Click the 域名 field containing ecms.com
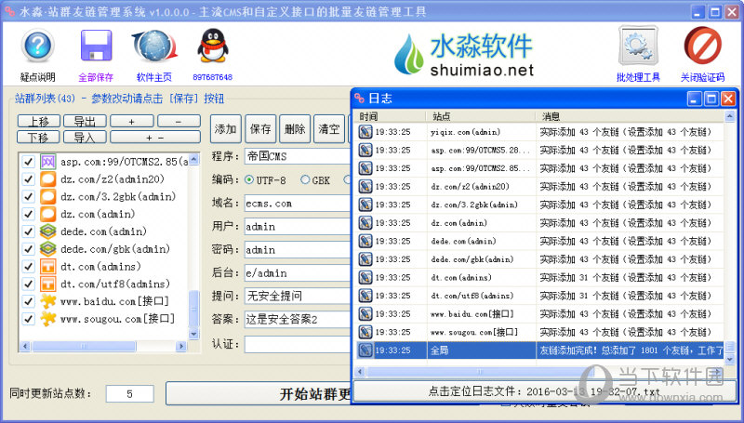The image size is (744, 423). [296, 203]
